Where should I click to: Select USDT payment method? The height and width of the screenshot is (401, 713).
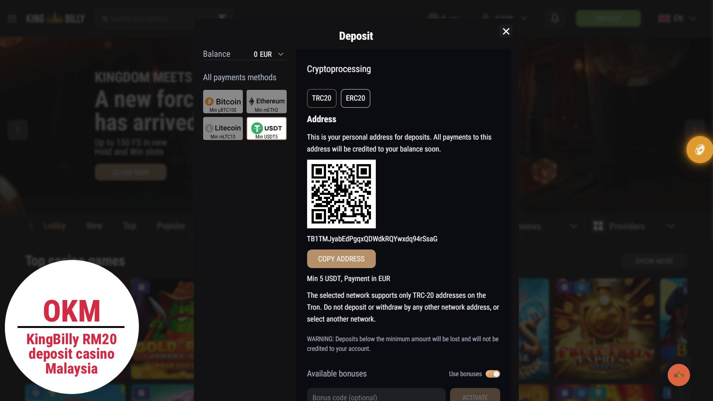click(x=267, y=128)
